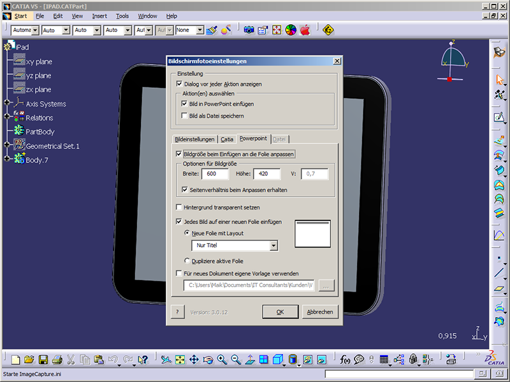
Task: Open the Tools menu
Action: pyautogui.click(x=122, y=16)
